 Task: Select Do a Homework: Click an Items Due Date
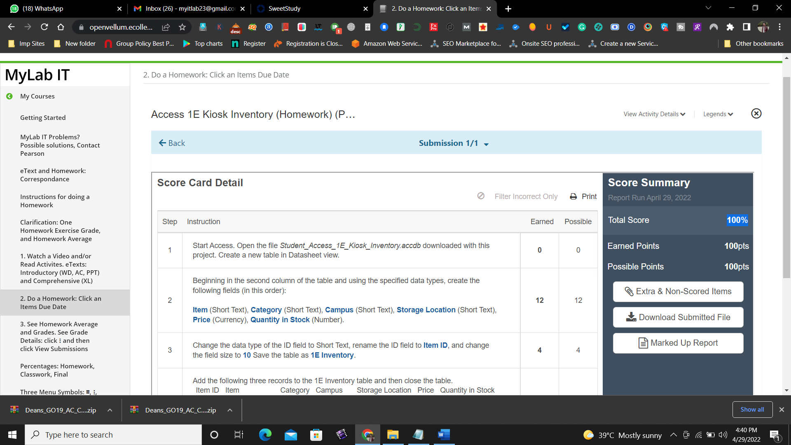[61, 302]
